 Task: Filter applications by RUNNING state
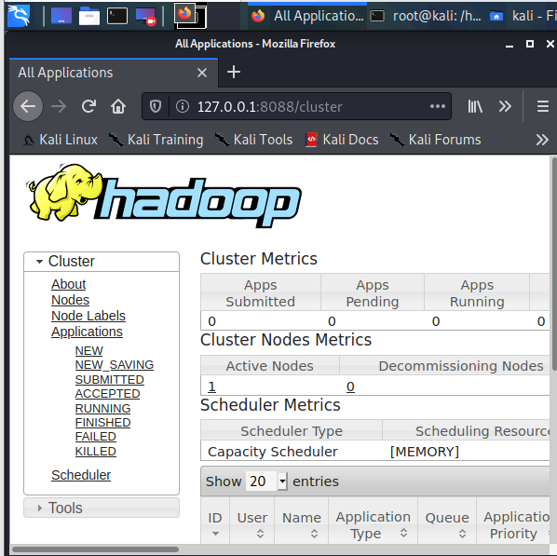(102, 408)
